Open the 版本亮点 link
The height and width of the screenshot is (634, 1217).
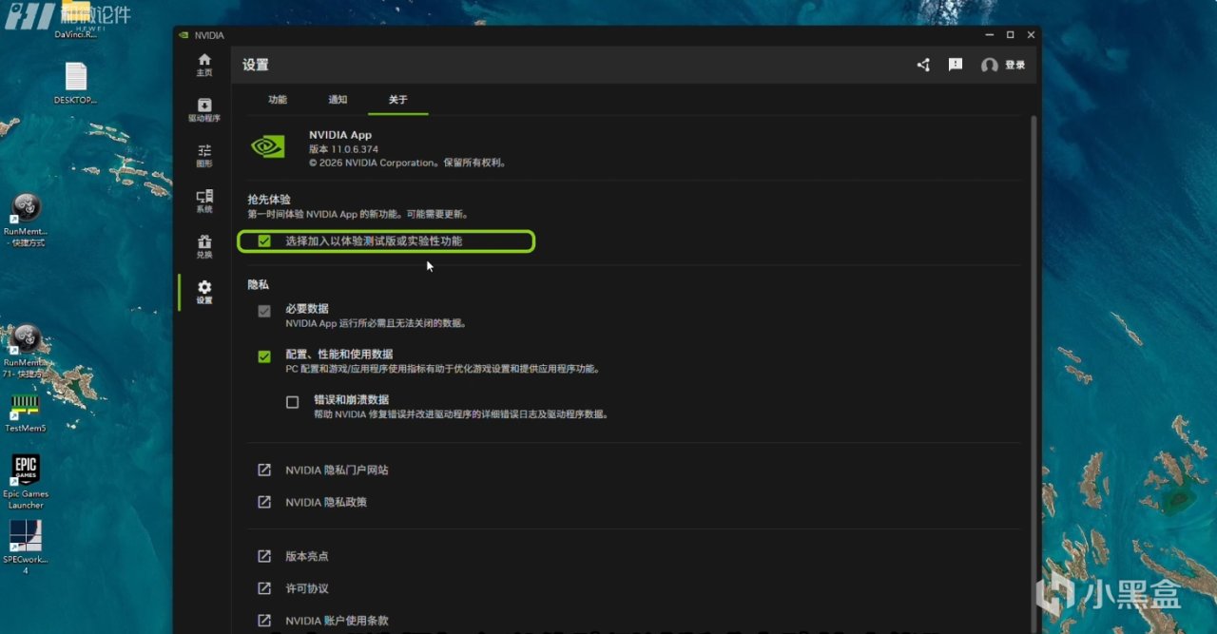click(306, 556)
